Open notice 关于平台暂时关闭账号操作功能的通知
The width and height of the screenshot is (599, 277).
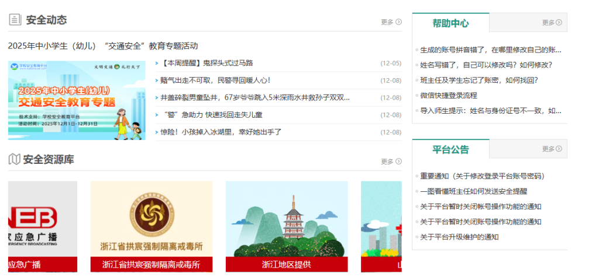(481, 222)
